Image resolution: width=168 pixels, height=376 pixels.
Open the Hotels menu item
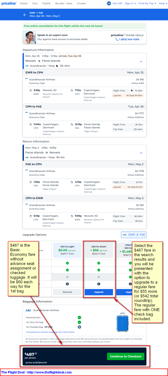[x=24, y=4]
